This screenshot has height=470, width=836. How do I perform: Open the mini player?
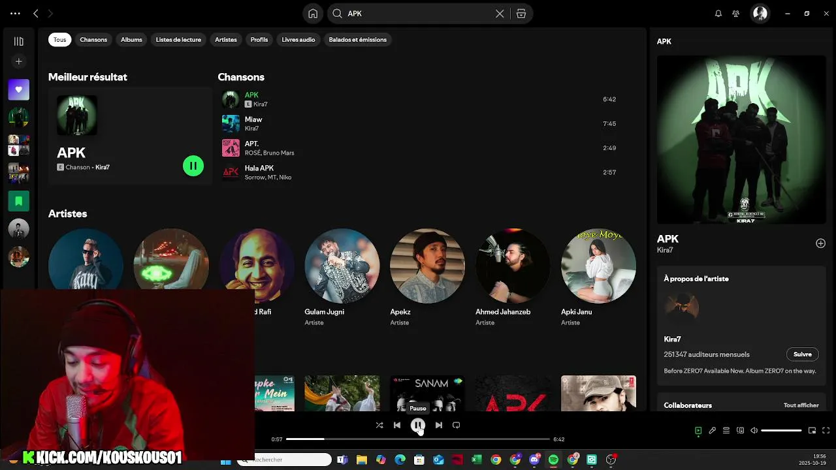812,431
